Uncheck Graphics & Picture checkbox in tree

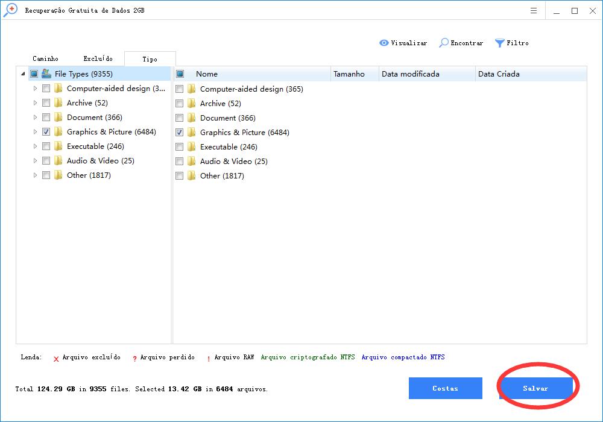pos(46,132)
